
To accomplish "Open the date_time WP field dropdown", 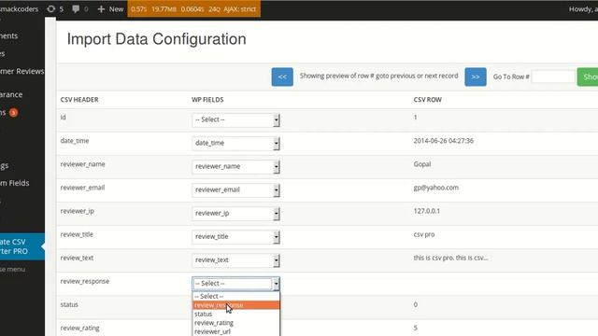I will (235, 143).
